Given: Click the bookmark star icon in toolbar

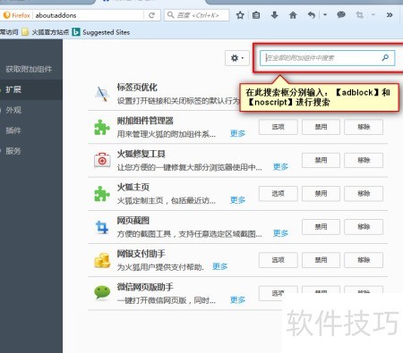Looking at the screenshot, I should coord(240,15).
